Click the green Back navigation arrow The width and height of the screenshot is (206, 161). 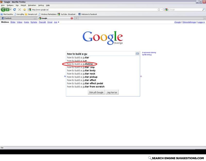tap(3, 10)
